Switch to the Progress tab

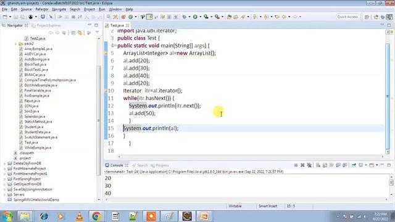tap(160, 165)
